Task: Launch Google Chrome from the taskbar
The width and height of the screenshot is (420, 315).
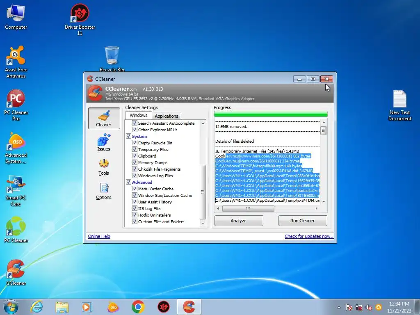Action: pyautogui.click(x=138, y=307)
